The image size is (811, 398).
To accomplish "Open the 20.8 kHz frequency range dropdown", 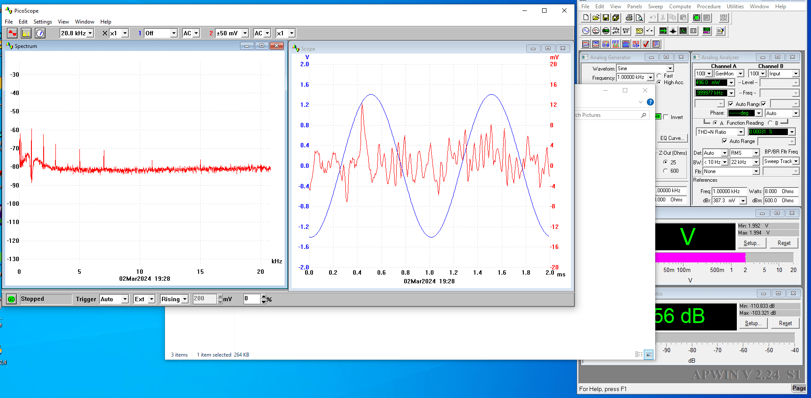I will coord(90,33).
